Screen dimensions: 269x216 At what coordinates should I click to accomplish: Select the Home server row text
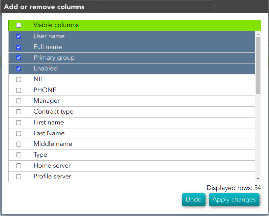coord(52,166)
